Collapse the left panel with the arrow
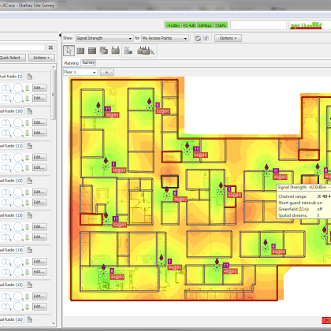 (x=60, y=35)
